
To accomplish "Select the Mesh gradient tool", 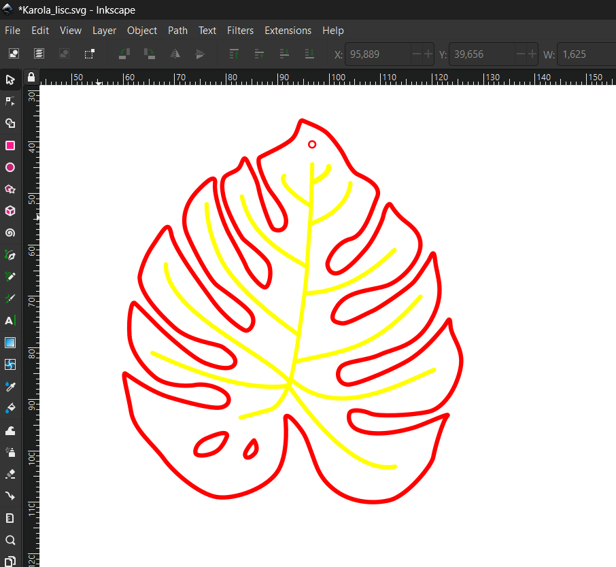I will (10, 364).
